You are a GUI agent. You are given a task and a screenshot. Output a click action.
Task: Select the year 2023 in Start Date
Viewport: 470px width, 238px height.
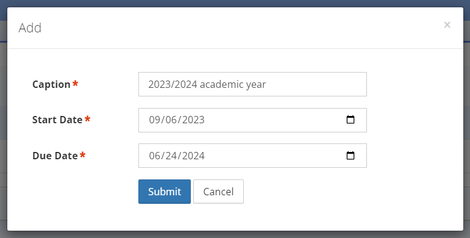[193, 120]
